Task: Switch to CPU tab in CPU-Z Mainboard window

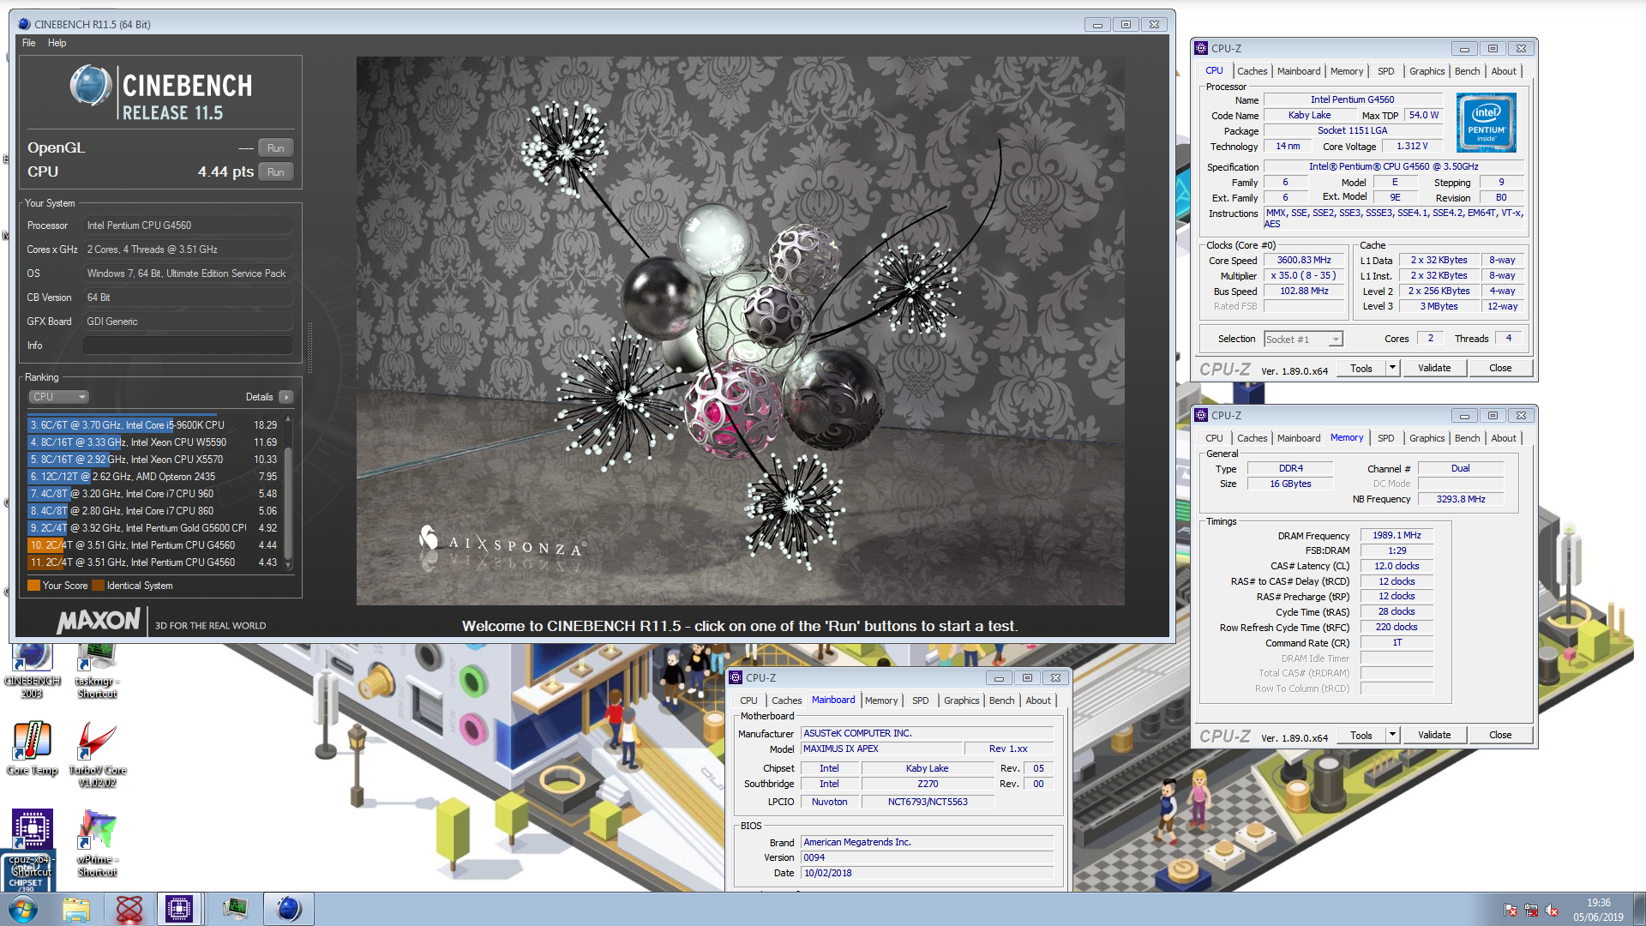Action: (748, 701)
